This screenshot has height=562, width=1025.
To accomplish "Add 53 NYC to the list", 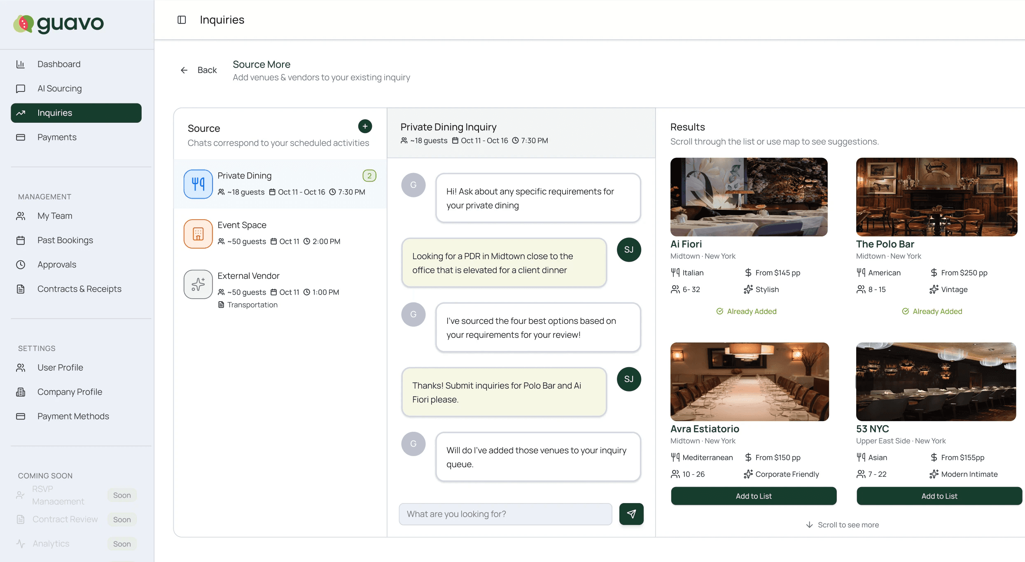I will pyautogui.click(x=939, y=496).
